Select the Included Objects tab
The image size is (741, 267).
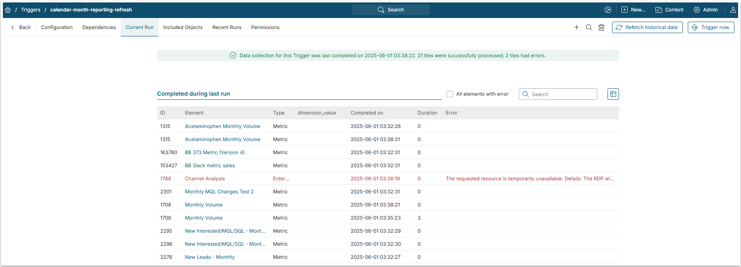point(183,27)
